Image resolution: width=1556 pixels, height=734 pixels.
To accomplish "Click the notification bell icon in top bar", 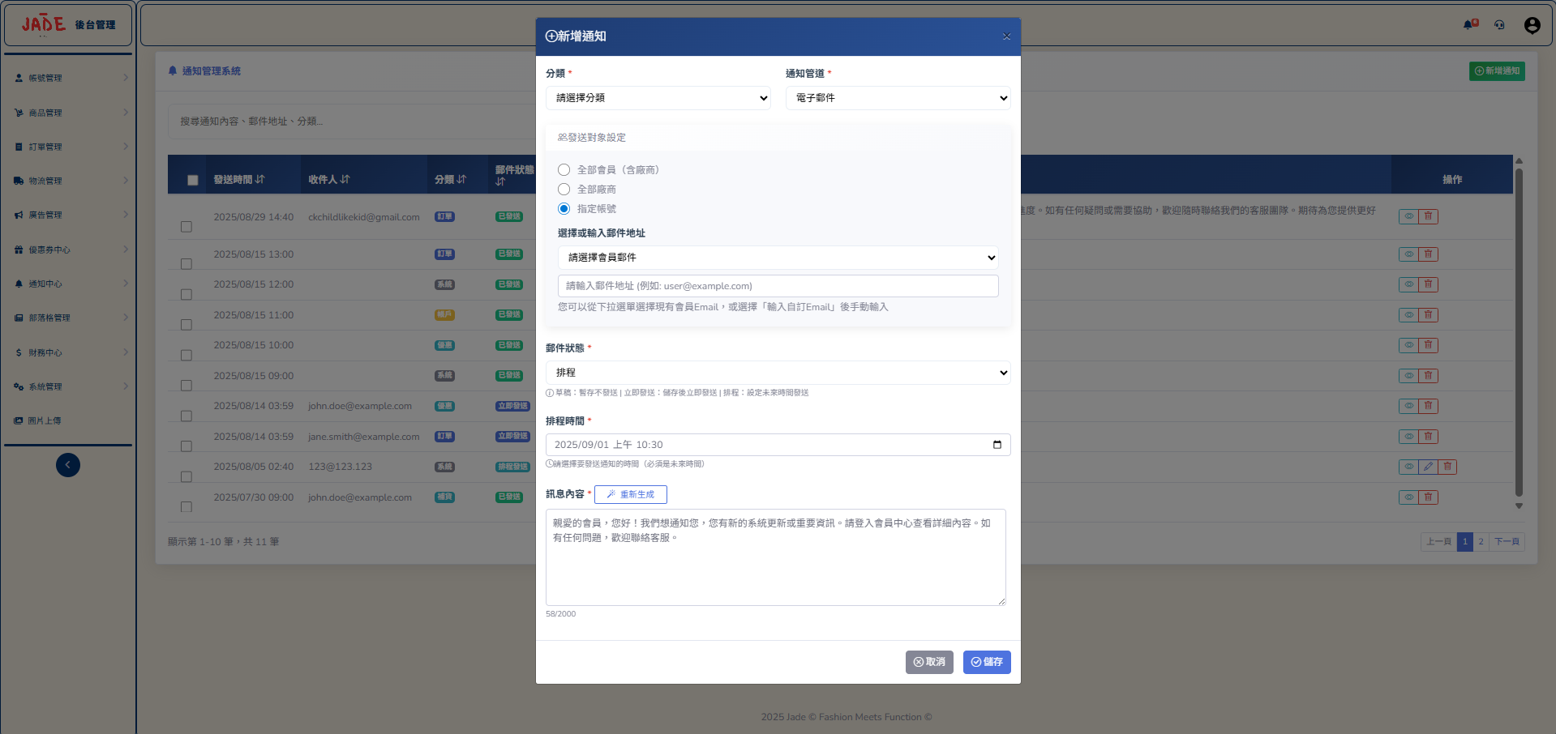I will tap(1470, 24).
